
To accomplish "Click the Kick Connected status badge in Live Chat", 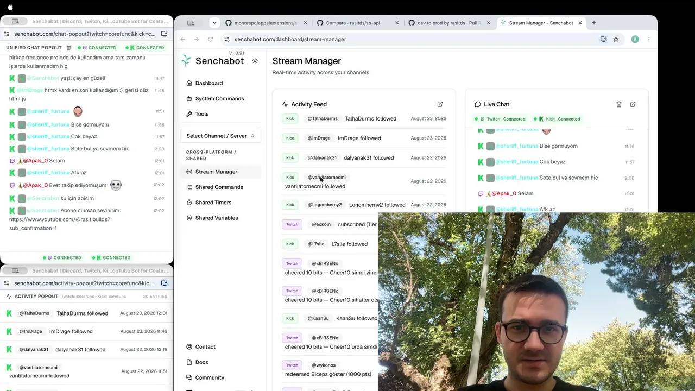I will coord(557,119).
